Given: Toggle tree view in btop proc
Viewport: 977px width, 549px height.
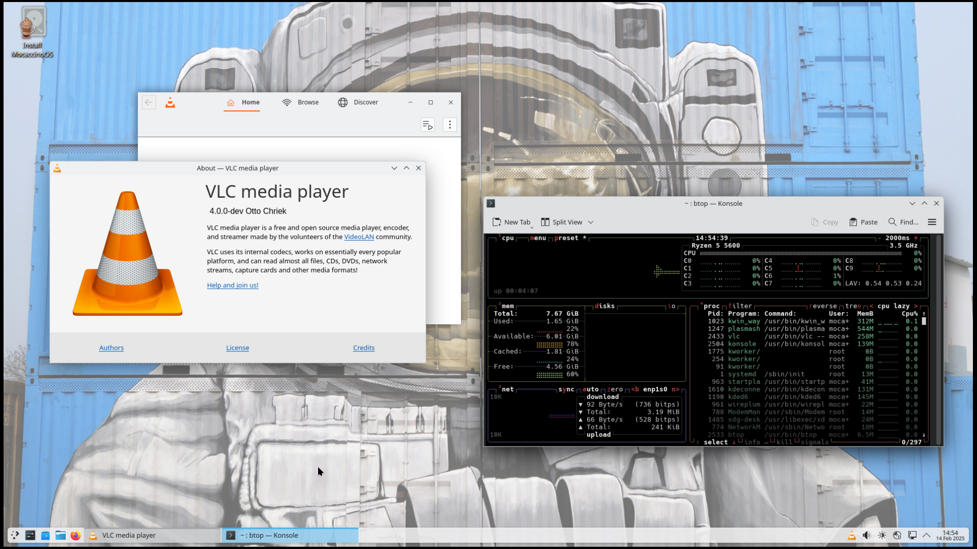Looking at the screenshot, I should (853, 306).
